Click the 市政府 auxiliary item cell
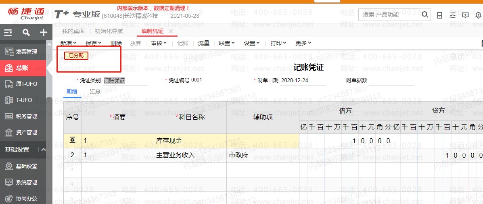483x204 pixels. coord(263,155)
